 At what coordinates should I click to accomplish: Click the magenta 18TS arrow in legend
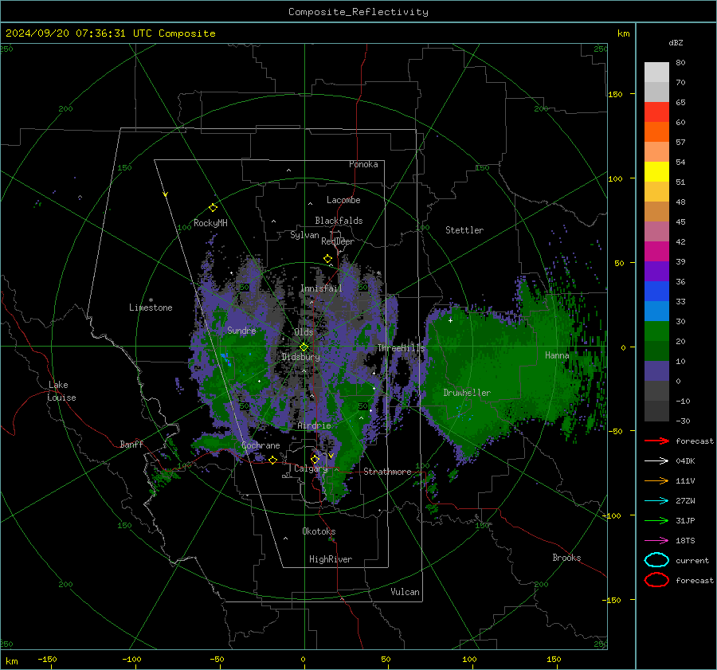click(656, 540)
